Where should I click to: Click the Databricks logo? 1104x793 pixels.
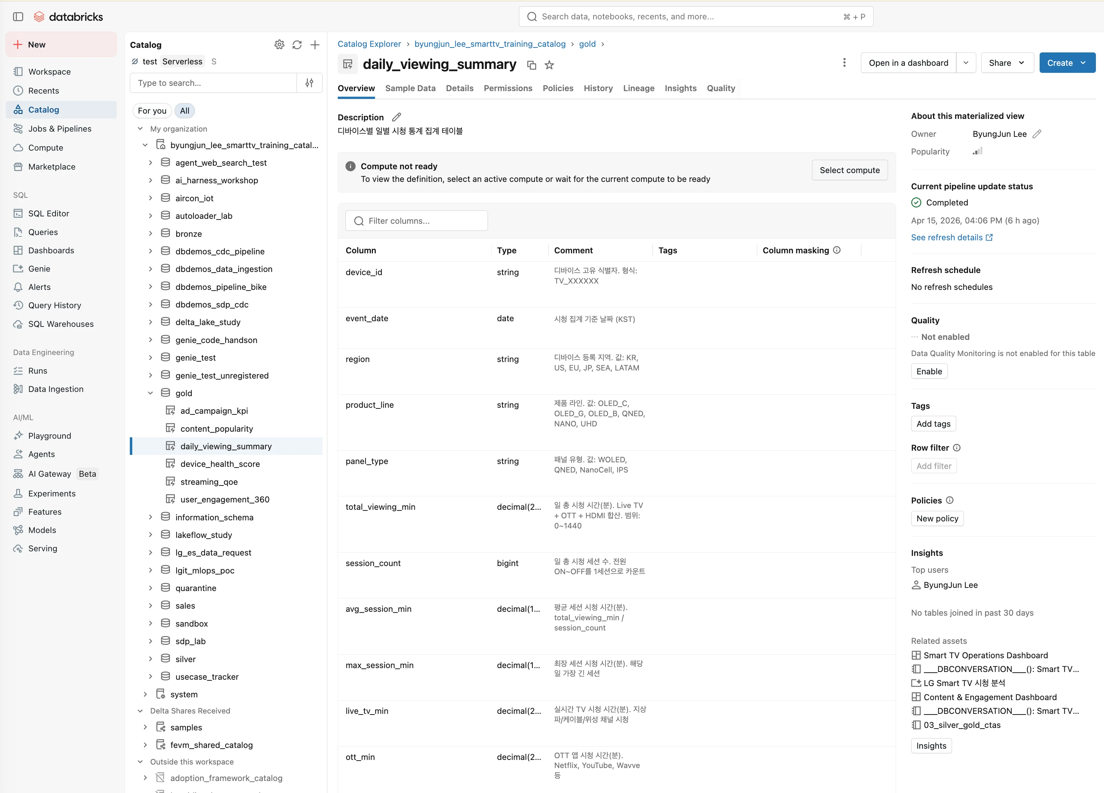point(68,17)
